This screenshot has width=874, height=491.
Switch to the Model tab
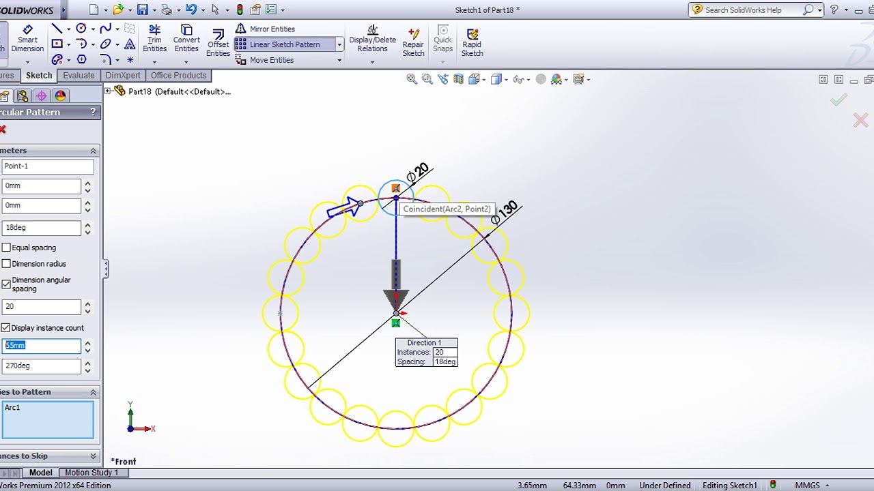point(40,473)
